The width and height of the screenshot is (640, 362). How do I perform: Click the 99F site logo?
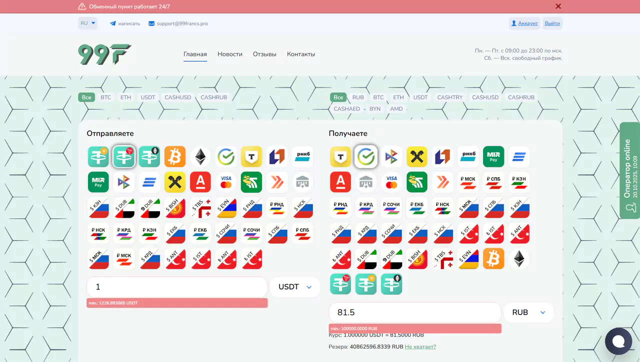pos(104,54)
